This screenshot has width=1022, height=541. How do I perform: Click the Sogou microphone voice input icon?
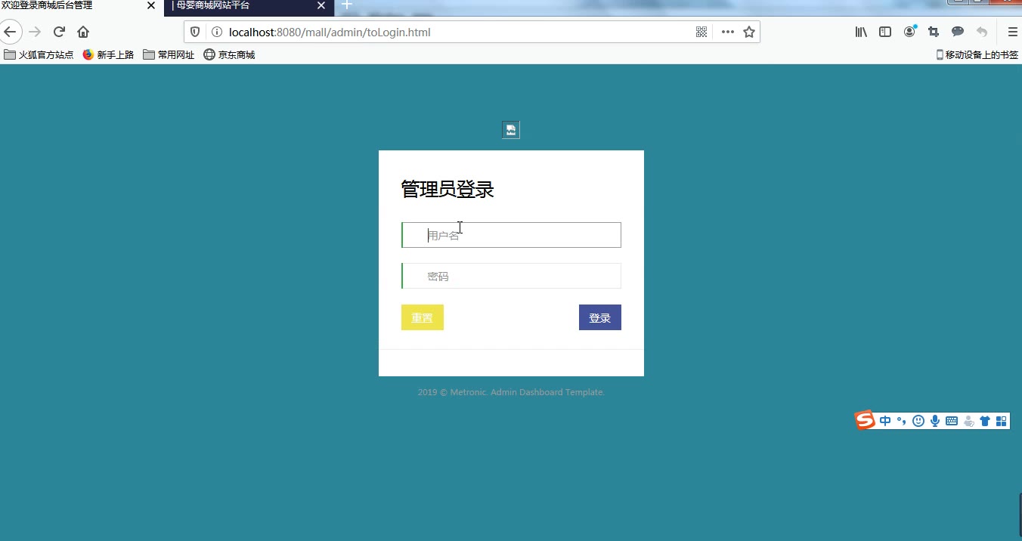click(935, 421)
